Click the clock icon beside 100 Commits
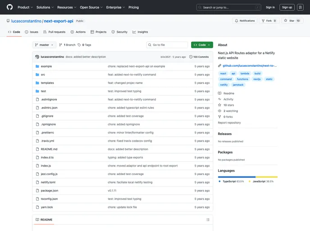 click(x=191, y=57)
